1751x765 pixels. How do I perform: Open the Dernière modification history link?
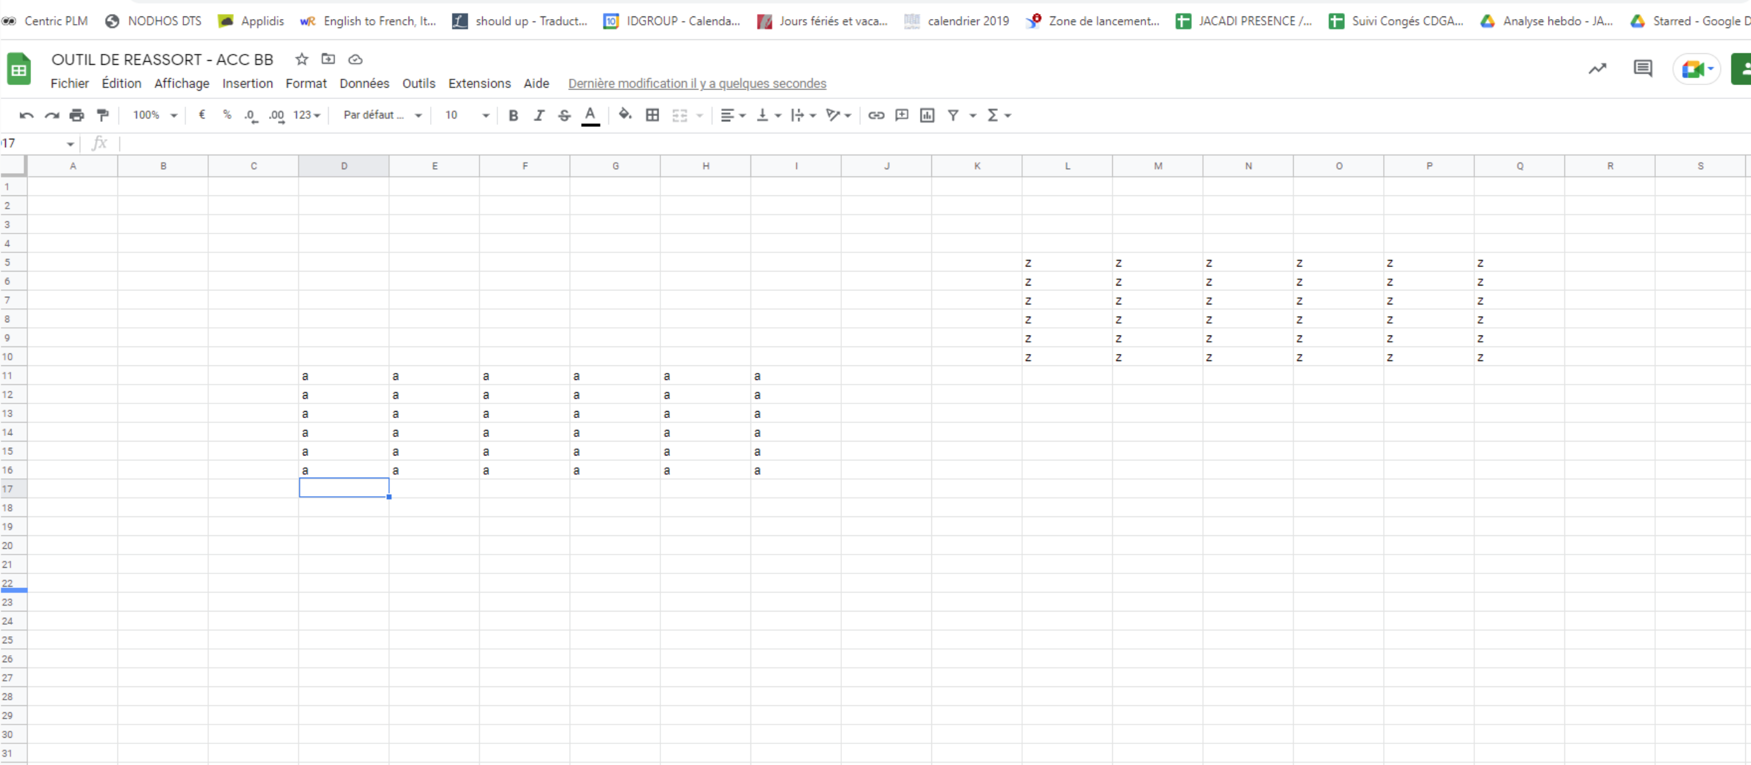tap(697, 84)
